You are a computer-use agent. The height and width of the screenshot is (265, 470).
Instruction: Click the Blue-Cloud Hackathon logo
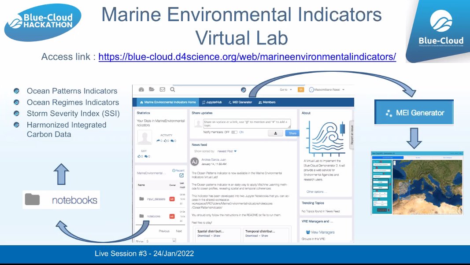(43, 22)
